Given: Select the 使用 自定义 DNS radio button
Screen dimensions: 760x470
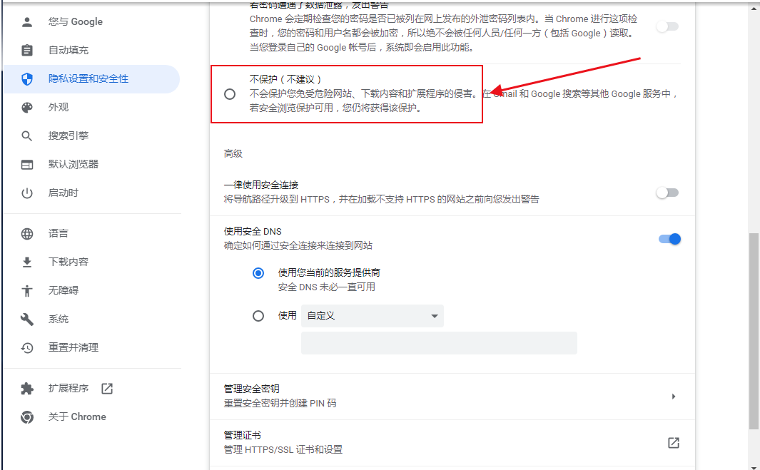Looking at the screenshot, I should (x=258, y=316).
